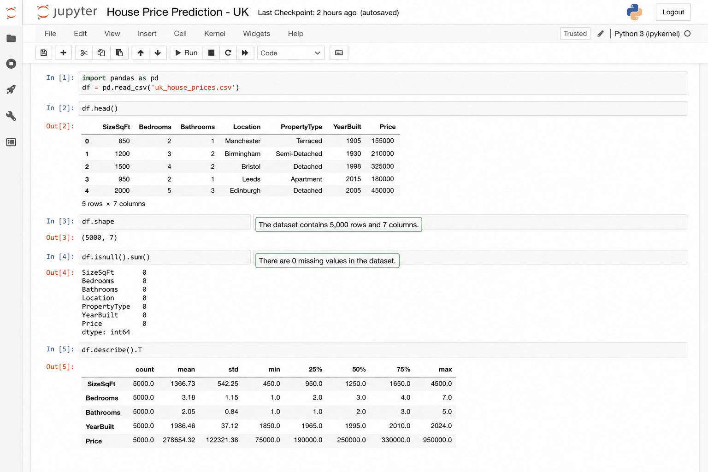Click the Logout button

click(673, 12)
